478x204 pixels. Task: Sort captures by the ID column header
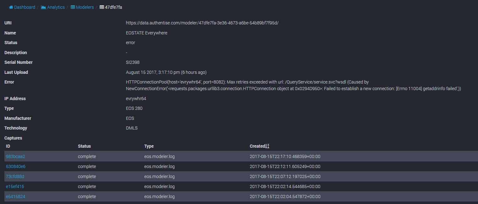pos(8,146)
